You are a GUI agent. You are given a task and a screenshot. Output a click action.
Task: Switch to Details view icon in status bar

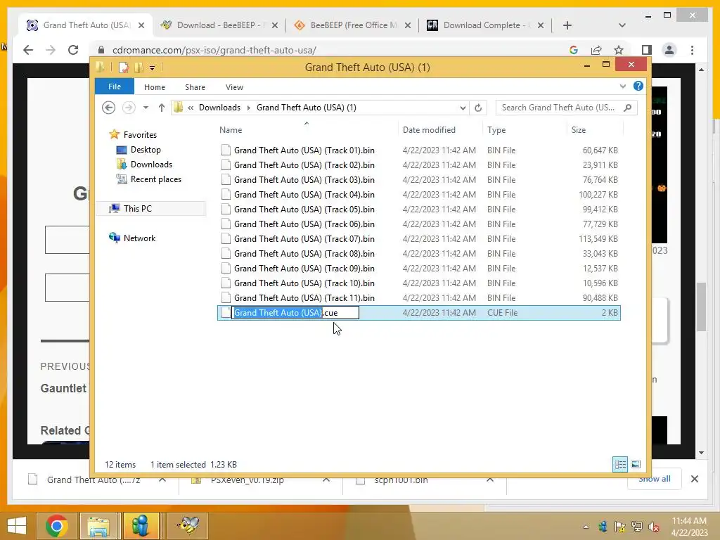coord(620,464)
